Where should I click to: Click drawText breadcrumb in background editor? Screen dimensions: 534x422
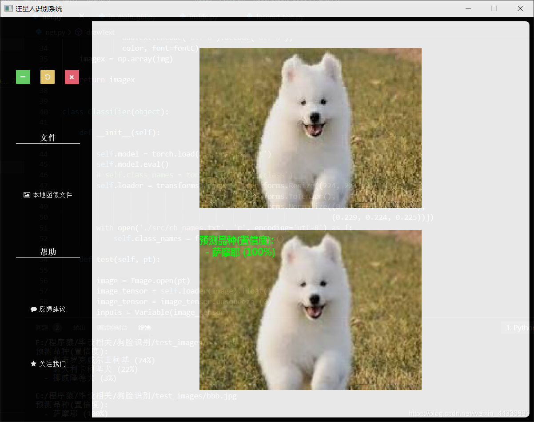(100, 32)
